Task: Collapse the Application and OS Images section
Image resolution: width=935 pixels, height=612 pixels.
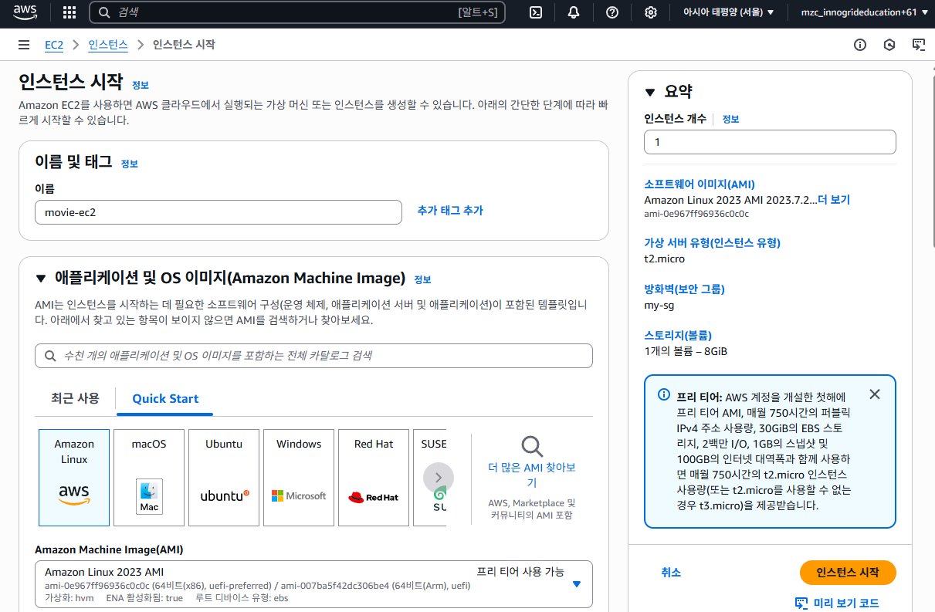Action: pos(41,279)
